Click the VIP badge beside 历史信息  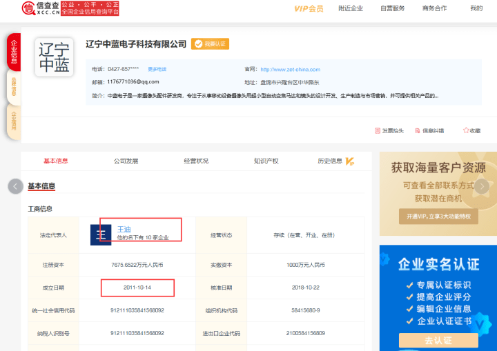[349, 161]
